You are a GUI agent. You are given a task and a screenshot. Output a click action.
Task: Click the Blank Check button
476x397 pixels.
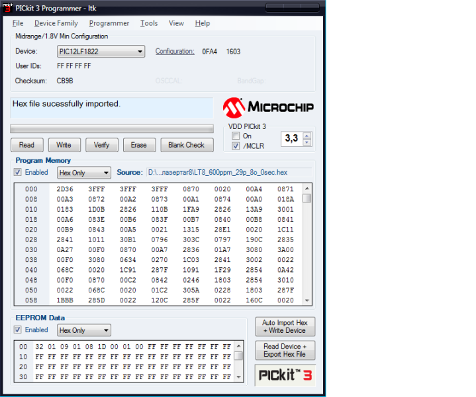pos(187,145)
